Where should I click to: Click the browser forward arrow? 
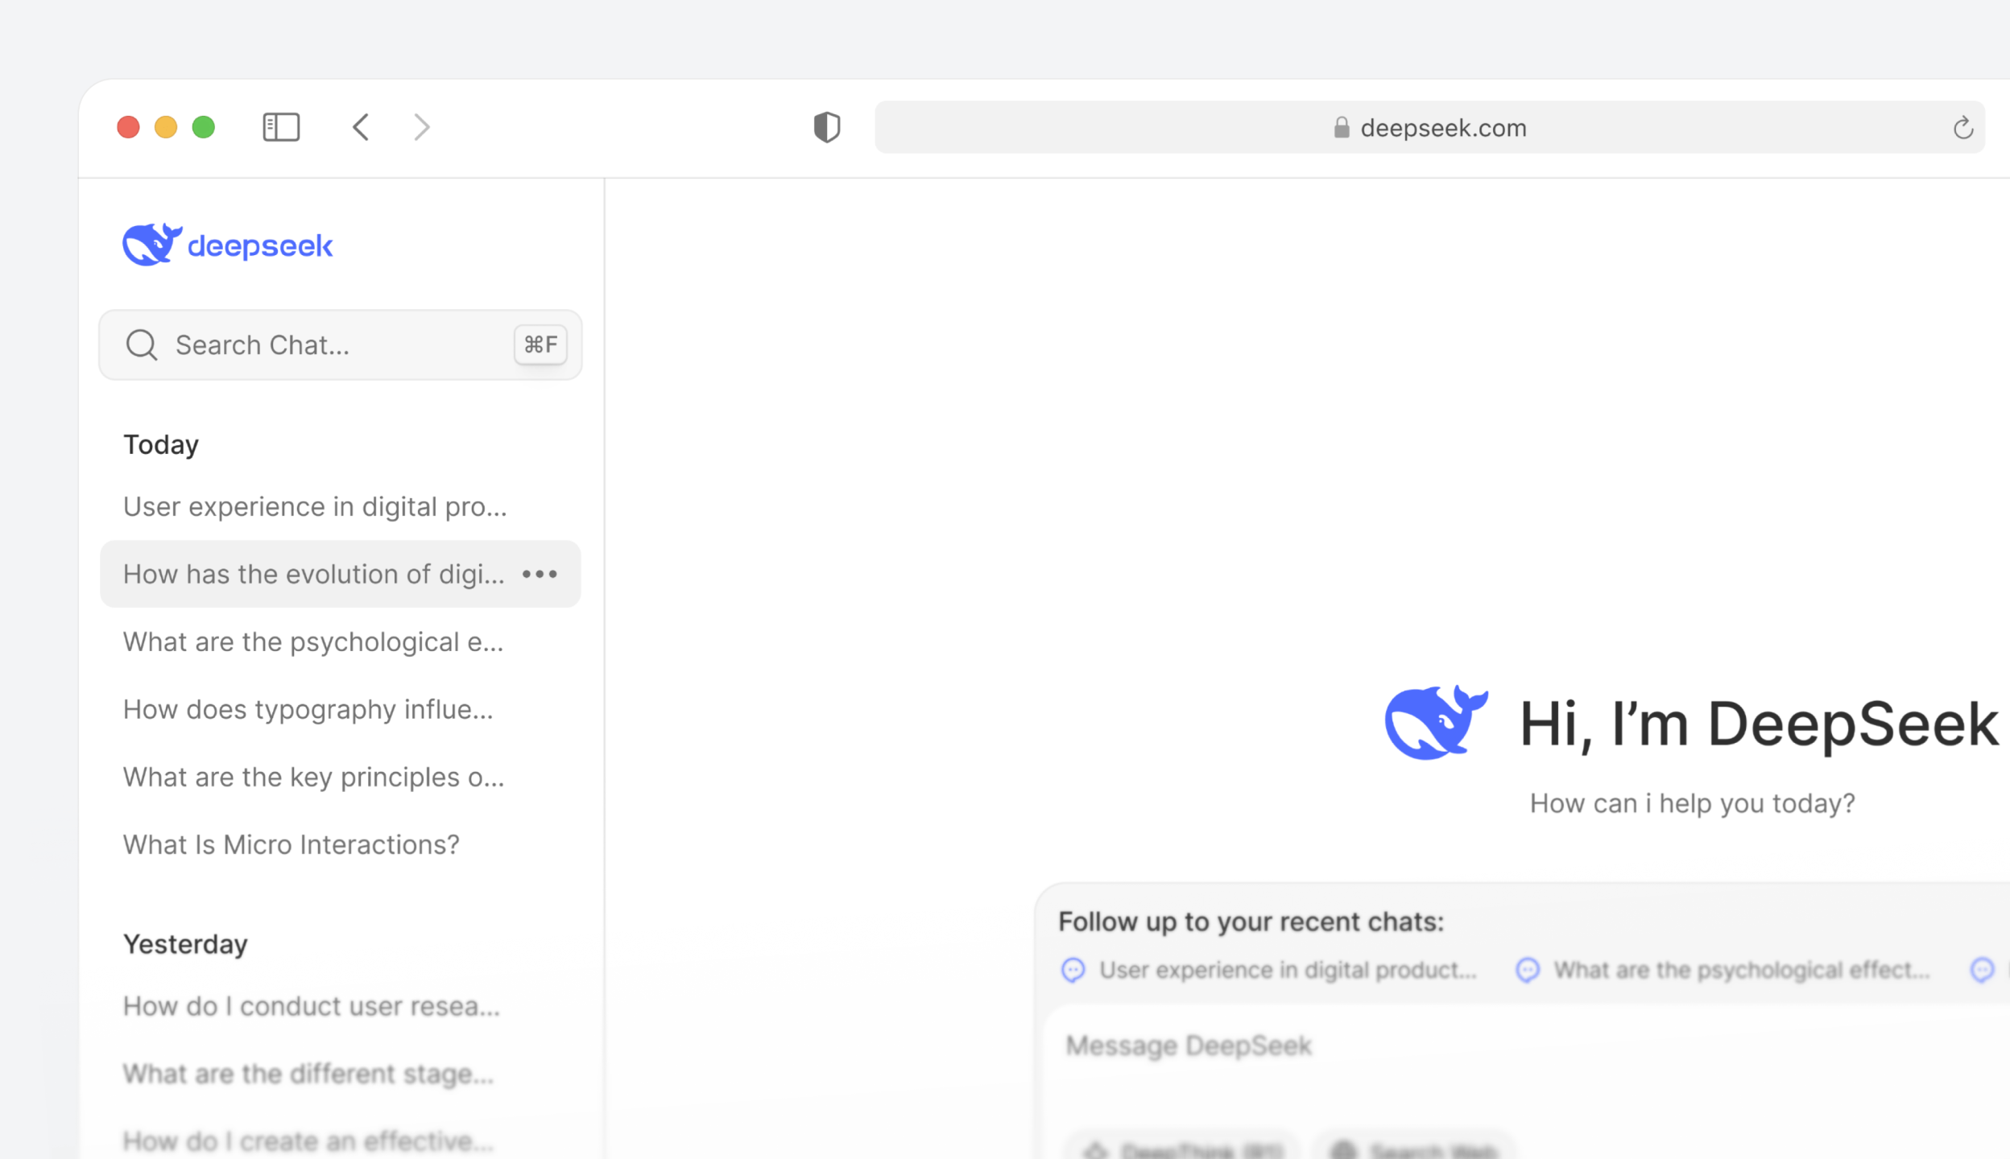[422, 127]
